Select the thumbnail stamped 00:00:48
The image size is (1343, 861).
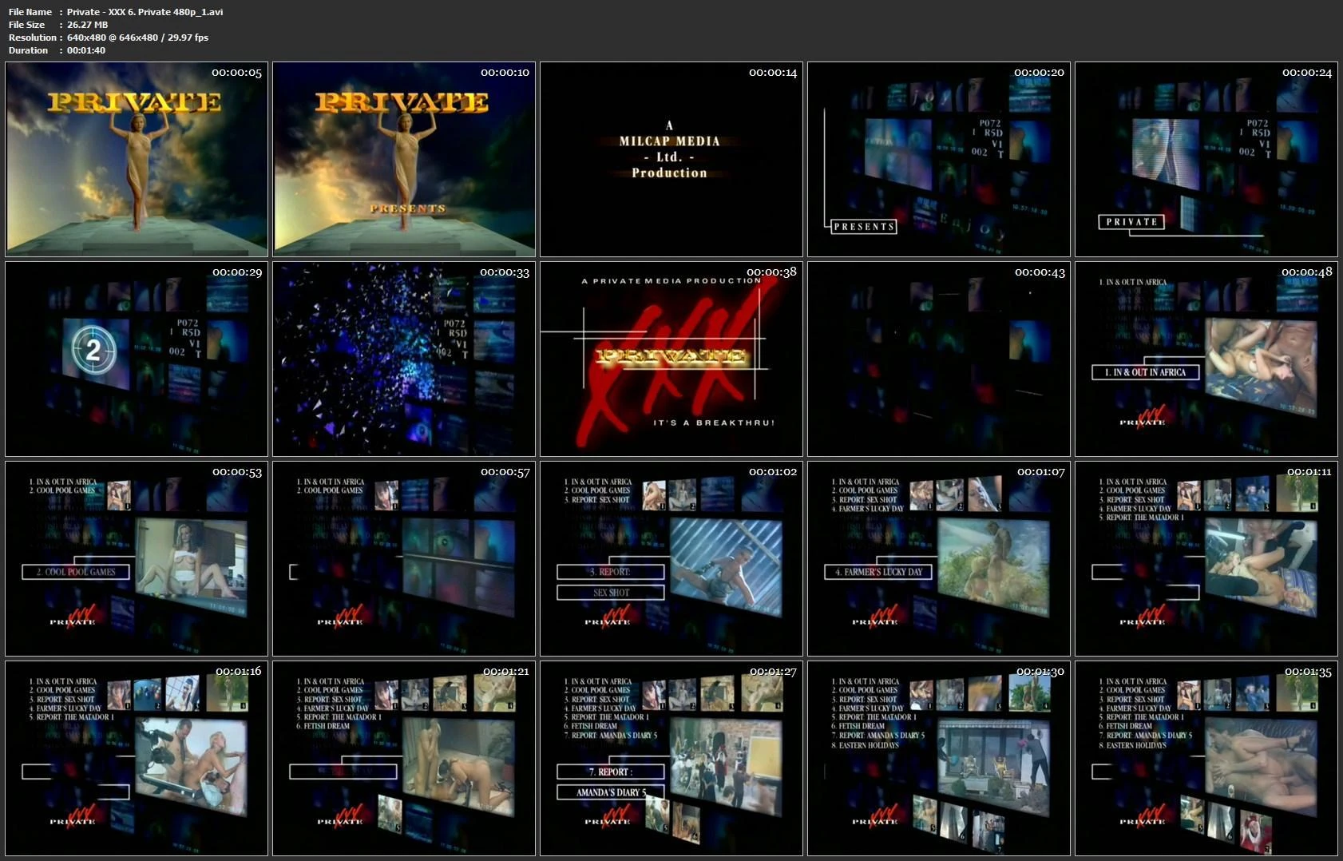tap(1206, 359)
